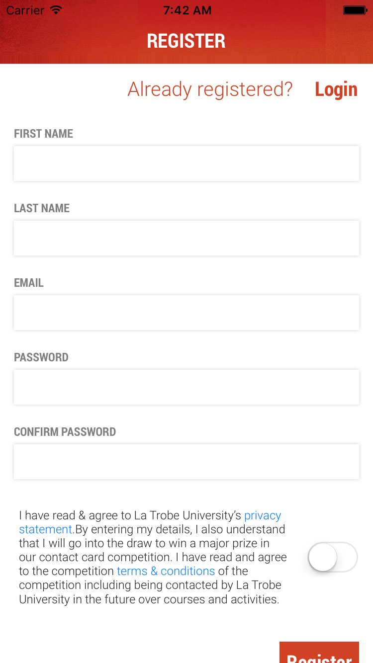Click the clock showing 7:42 AM
The height and width of the screenshot is (663, 373).
[187, 10]
